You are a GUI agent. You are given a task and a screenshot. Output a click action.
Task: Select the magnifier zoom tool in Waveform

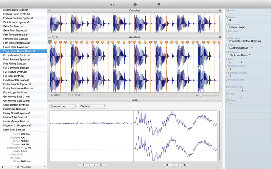57,37
